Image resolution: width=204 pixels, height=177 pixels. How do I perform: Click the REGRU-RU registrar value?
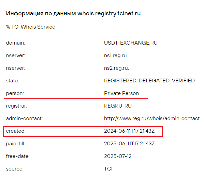point(118,106)
